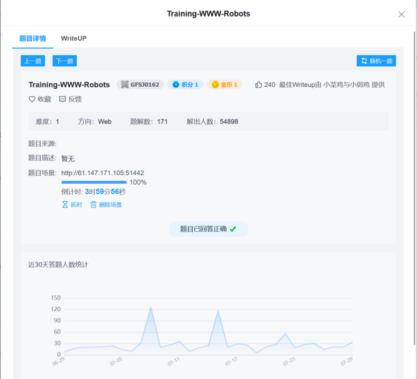Like the challenge with thumbs-up icon
Screen dimensions: 417x379
[x=258, y=84]
